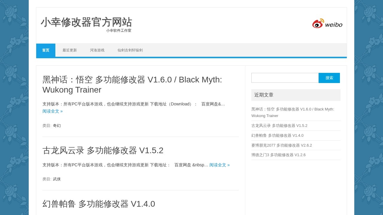
Task: Select sidebar recent post 黑神话：悟空 V1.6.0
Action: tap(292, 112)
